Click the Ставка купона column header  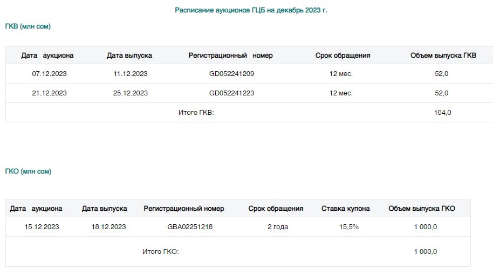(x=346, y=209)
